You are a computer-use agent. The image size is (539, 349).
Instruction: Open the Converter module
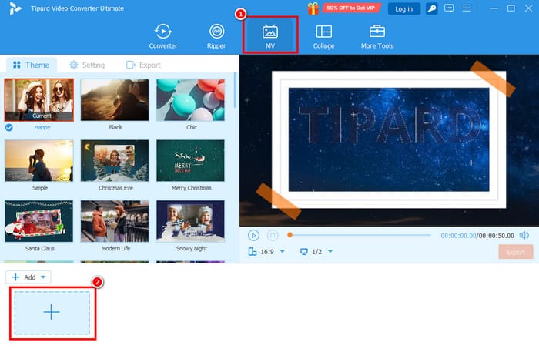pyautogui.click(x=163, y=36)
